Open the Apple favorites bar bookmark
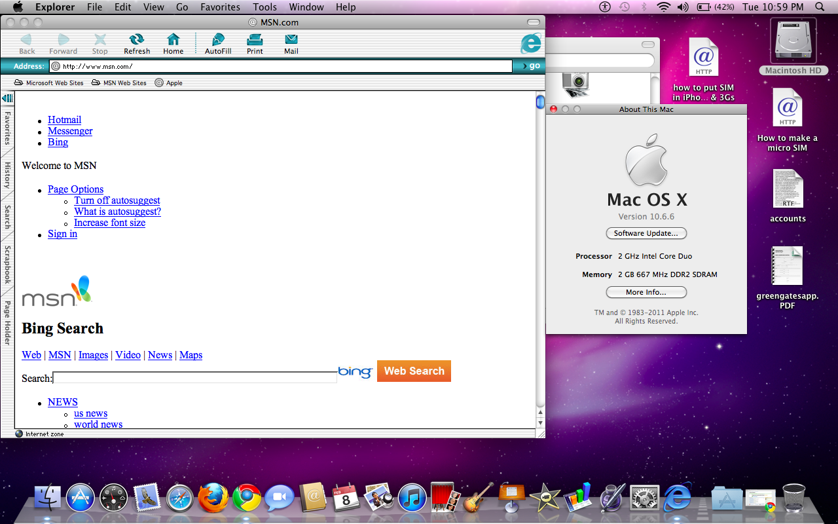The height and width of the screenshot is (524, 838). [168, 83]
